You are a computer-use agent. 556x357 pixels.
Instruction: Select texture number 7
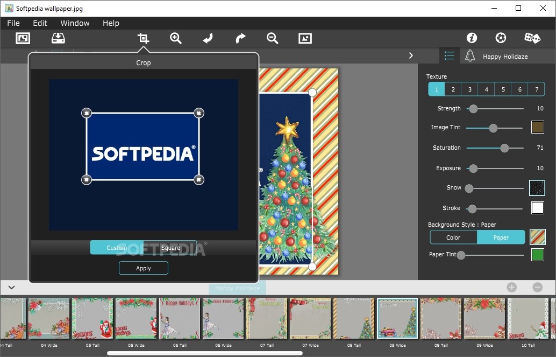coord(537,89)
